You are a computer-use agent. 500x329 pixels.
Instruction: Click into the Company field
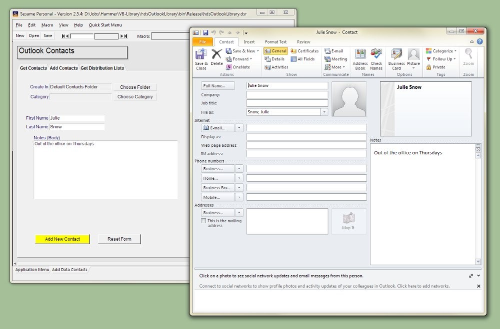[x=287, y=94]
